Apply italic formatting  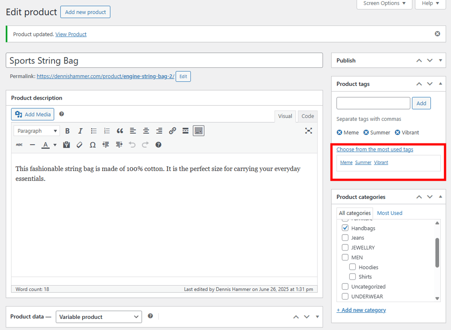click(x=80, y=131)
